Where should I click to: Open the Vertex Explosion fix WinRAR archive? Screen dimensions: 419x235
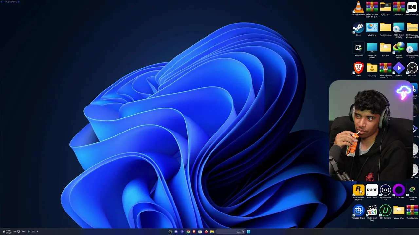click(x=385, y=70)
